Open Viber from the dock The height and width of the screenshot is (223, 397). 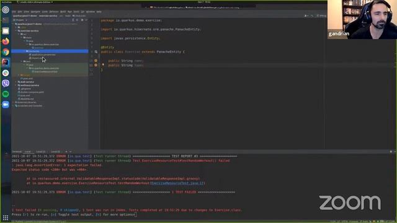[x=6, y=83]
